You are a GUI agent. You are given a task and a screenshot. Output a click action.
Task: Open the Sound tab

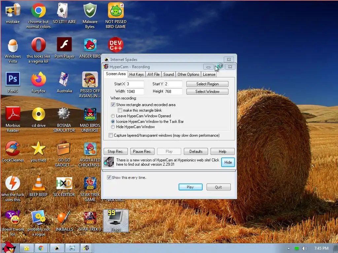169,74
